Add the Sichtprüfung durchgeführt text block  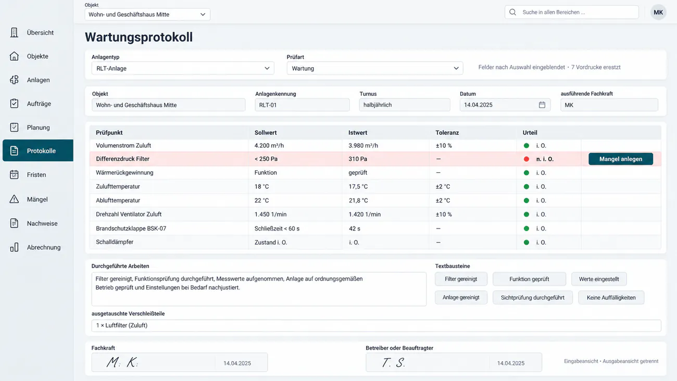pos(533,298)
